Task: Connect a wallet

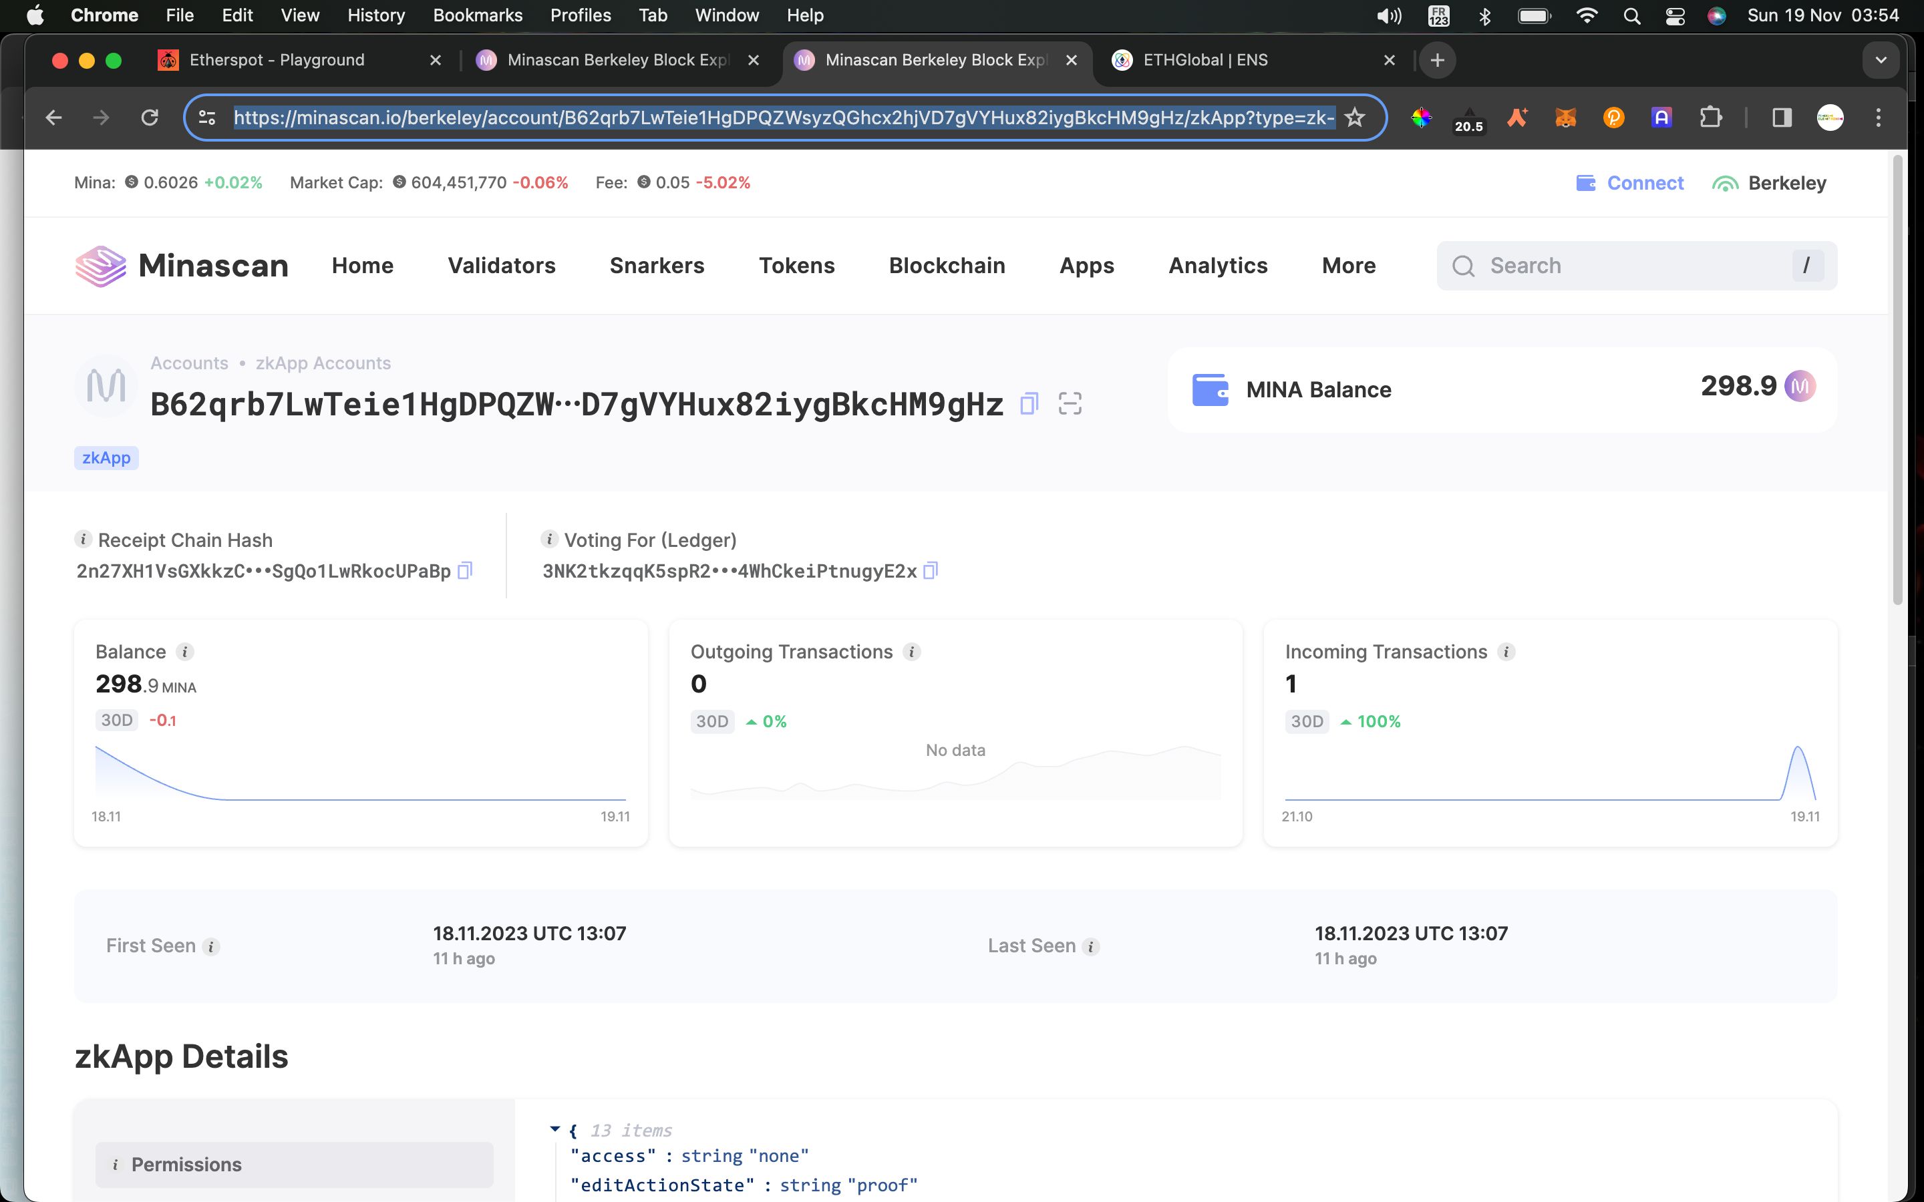Action: (x=1630, y=183)
